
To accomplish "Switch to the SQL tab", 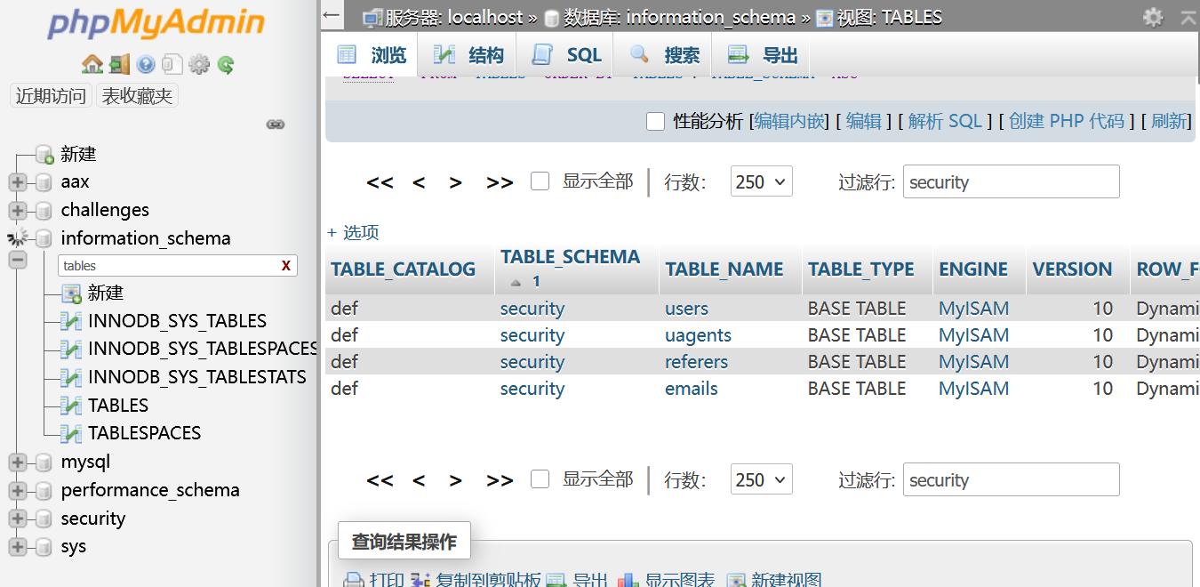I will point(567,55).
